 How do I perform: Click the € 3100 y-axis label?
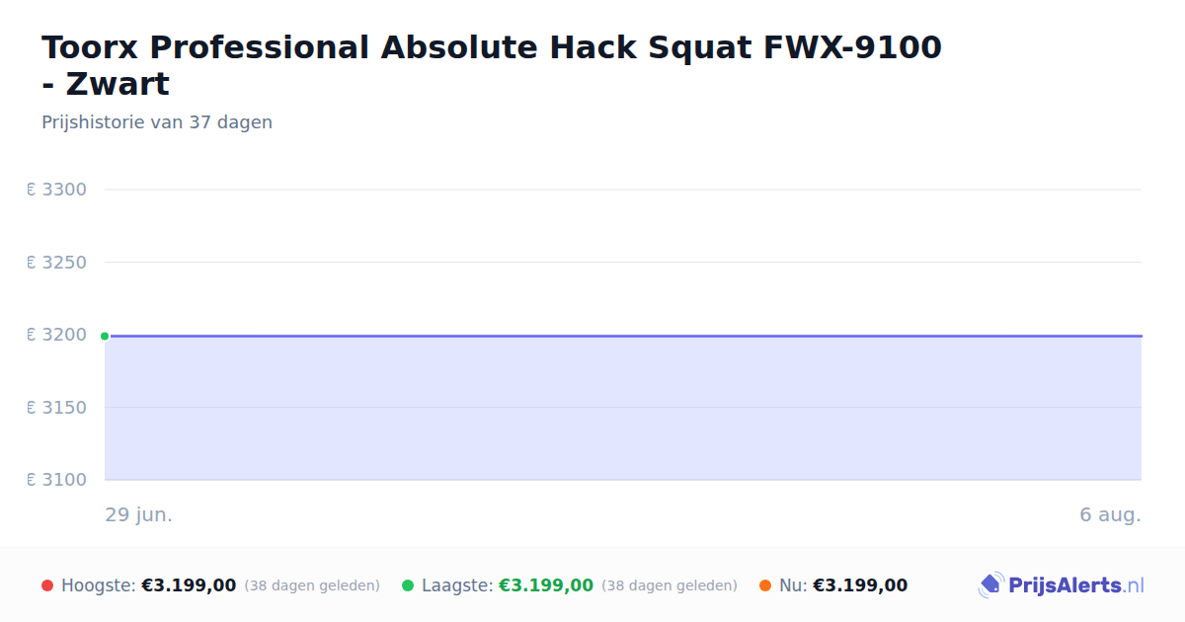(56, 480)
